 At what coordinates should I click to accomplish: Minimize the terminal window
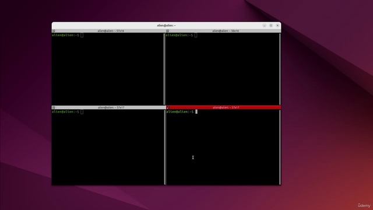pos(264,25)
